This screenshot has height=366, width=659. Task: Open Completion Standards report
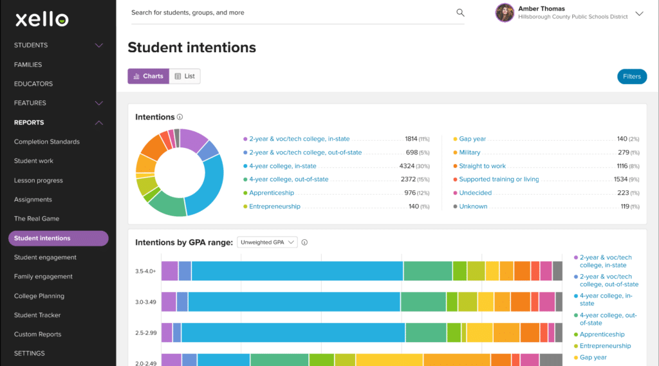coord(46,142)
